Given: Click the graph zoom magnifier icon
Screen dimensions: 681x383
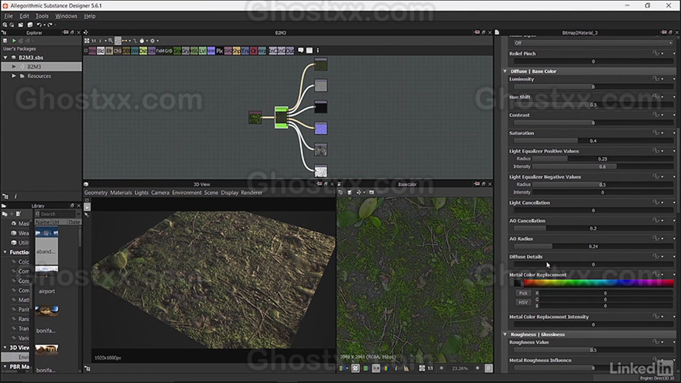Looking at the screenshot, I should [111, 40].
